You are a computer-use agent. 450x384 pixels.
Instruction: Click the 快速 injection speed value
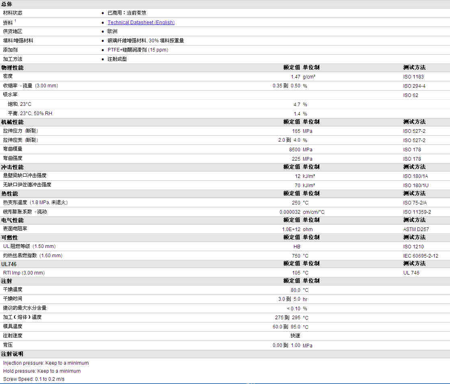coord(295,335)
